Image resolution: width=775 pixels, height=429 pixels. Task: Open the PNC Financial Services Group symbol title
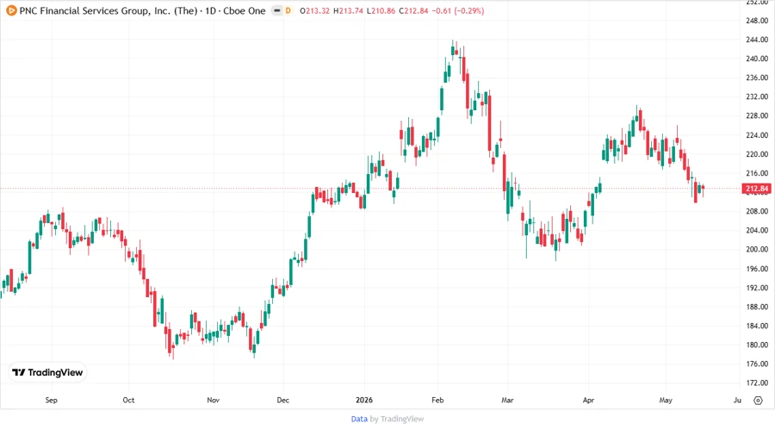(x=142, y=10)
